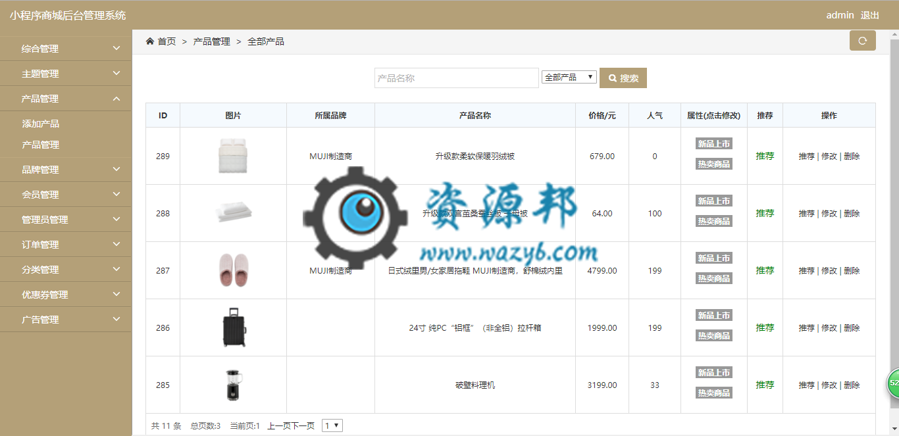Click 修改 for product 289
The height and width of the screenshot is (436, 899).
[x=829, y=157]
